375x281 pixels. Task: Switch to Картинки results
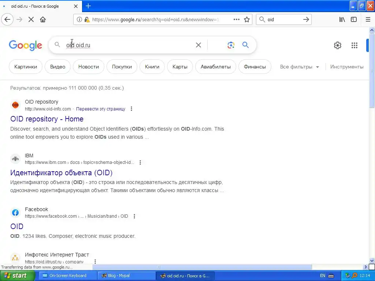pyautogui.click(x=26, y=67)
